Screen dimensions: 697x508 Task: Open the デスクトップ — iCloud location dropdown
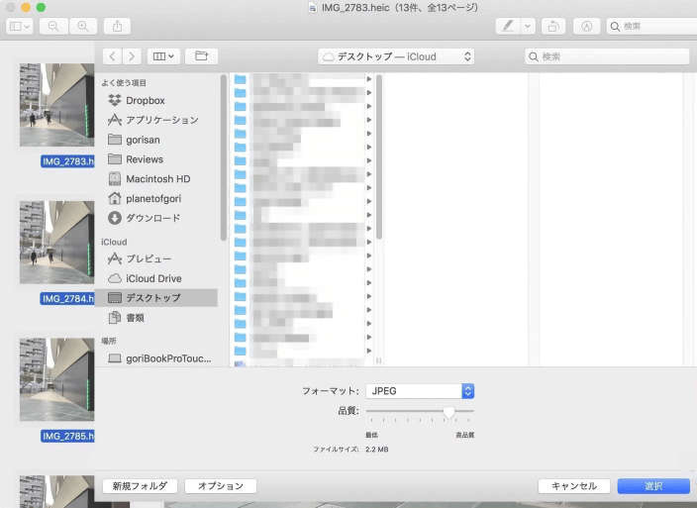396,56
